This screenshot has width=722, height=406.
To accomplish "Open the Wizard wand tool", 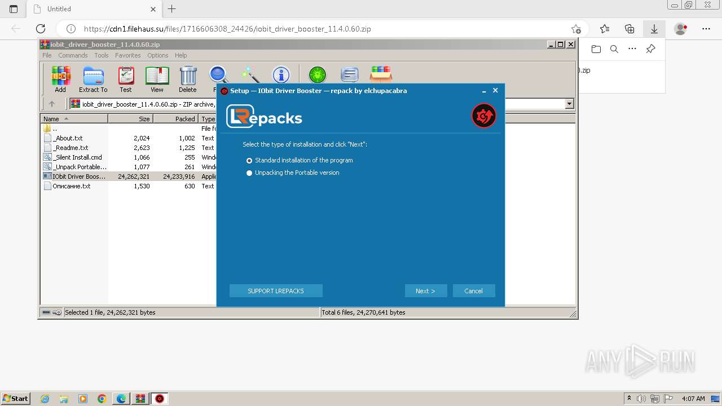I will [250, 75].
